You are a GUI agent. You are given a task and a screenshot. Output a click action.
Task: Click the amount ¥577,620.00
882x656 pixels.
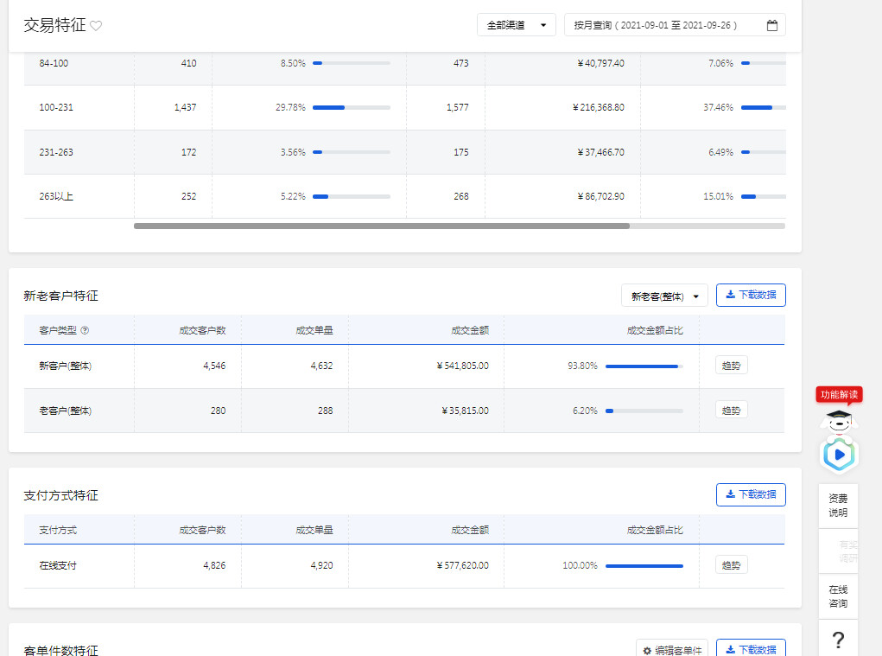[462, 565]
